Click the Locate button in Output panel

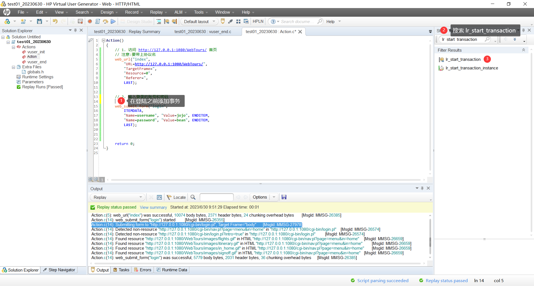(x=176, y=197)
